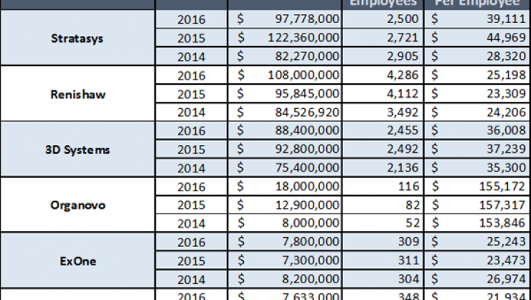Click the 18,000,000 amount cell
This screenshot has width=531, height=300.
[x=285, y=186]
